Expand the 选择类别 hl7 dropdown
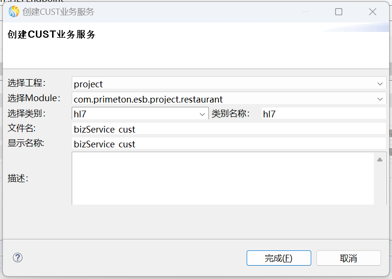 [202, 114]
